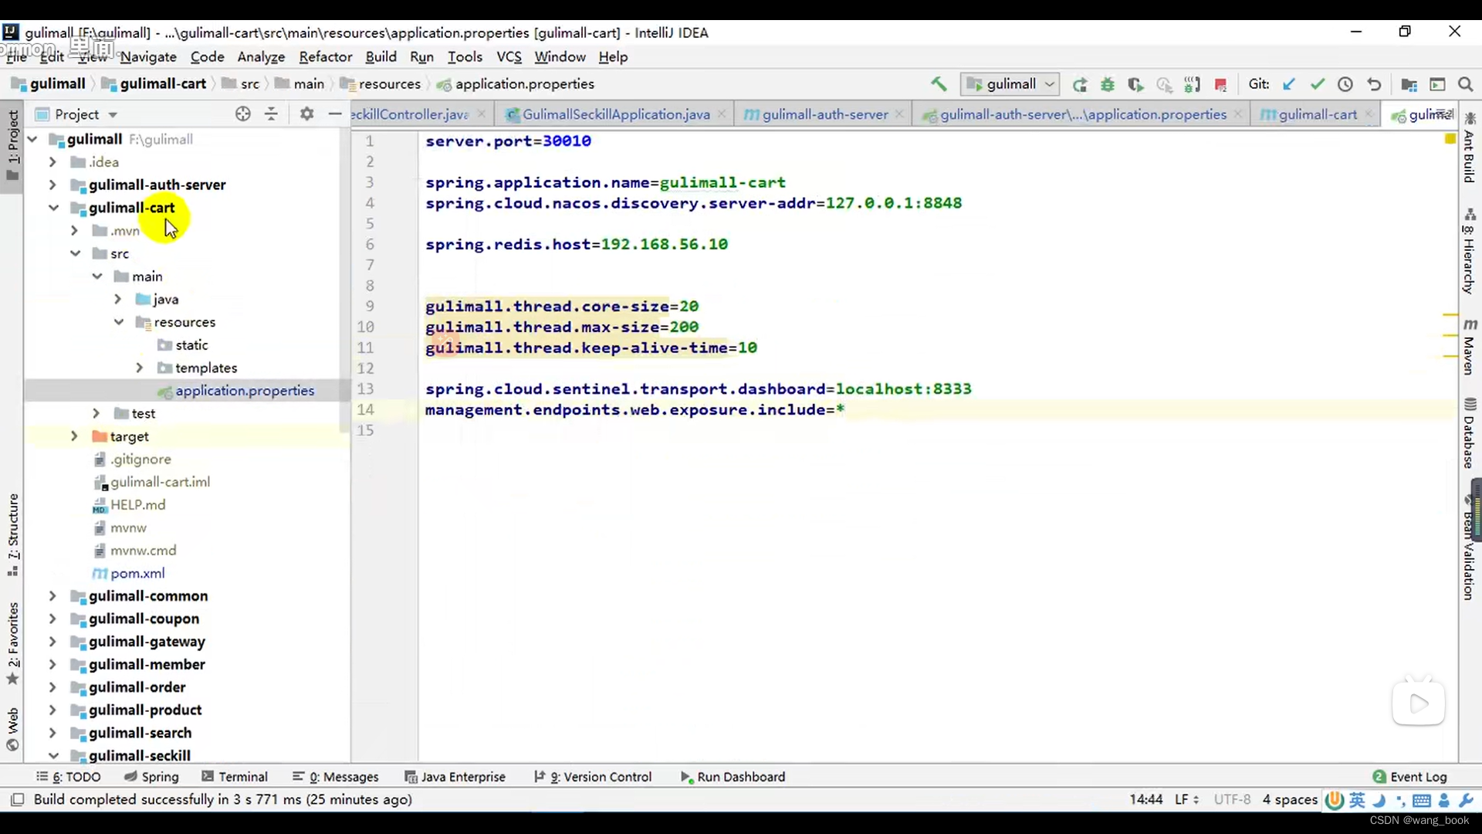Select .gitignore file
This screenshot has width=1482, height=834.
tap(140, 459)
